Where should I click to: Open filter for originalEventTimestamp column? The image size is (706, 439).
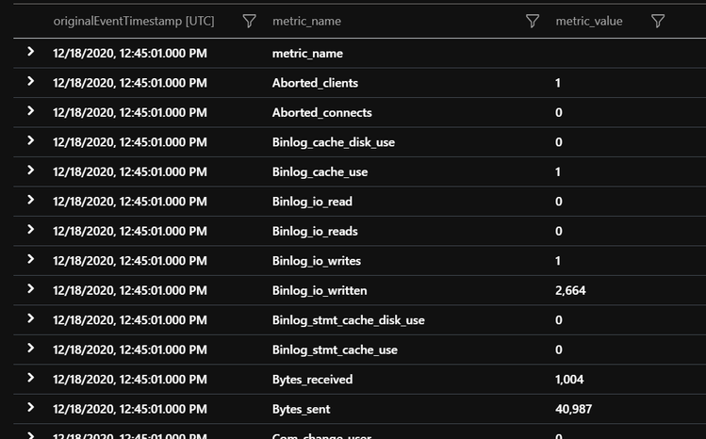tap(249, 21)
